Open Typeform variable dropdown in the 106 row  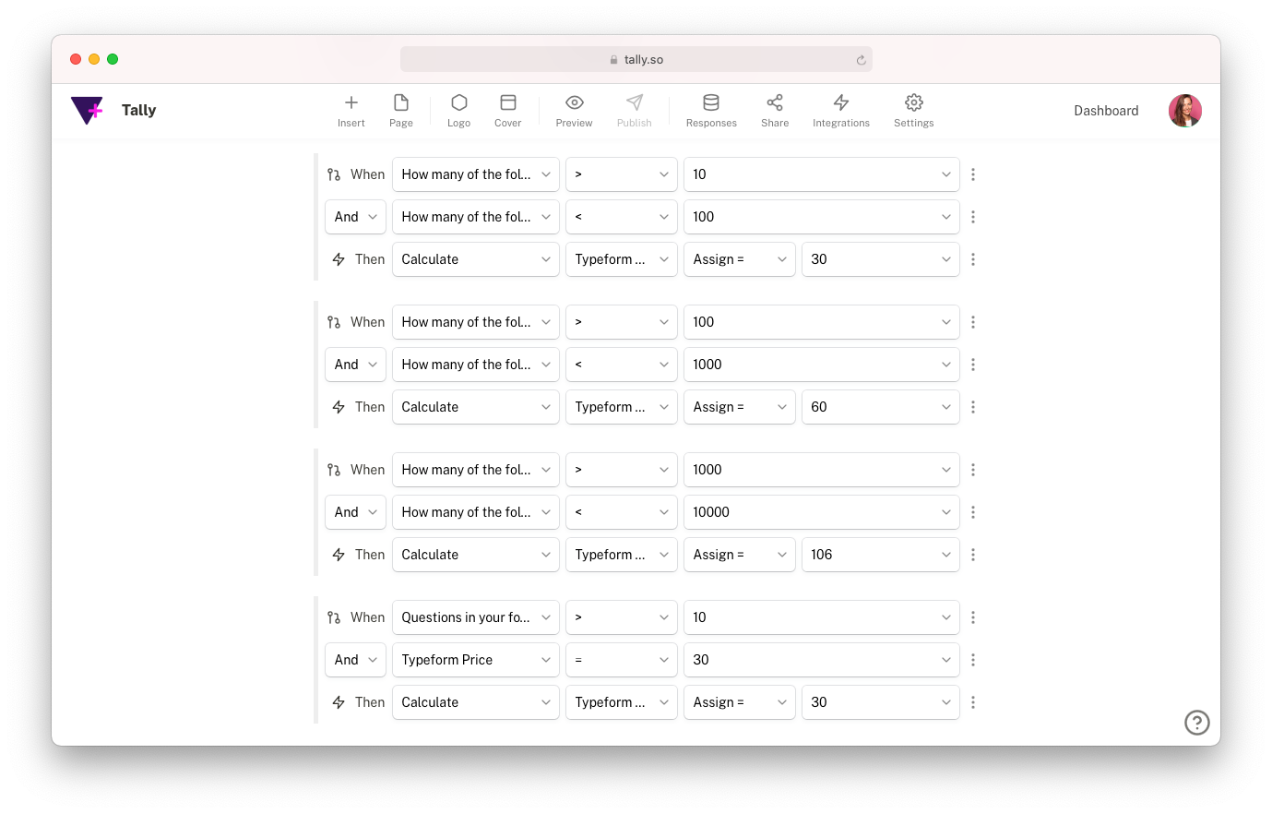tap(621, 555)
